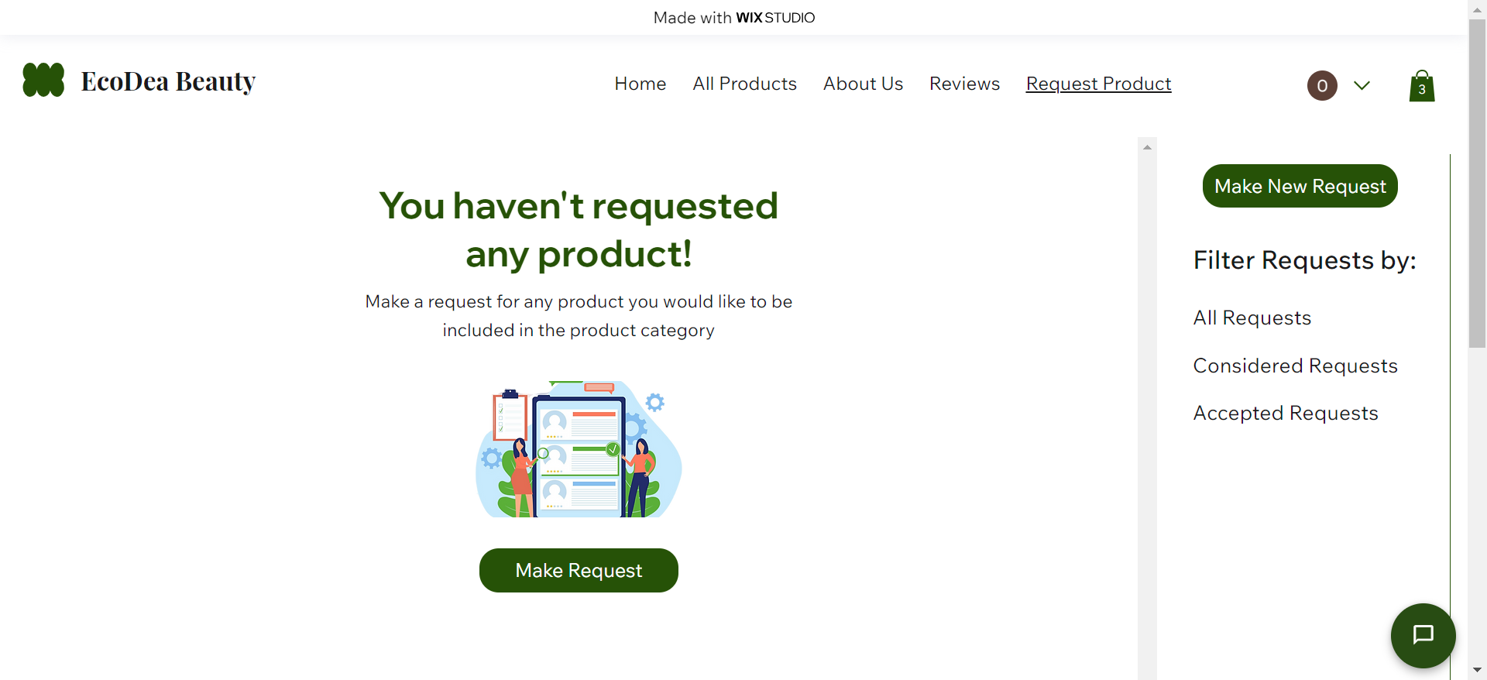Select the Request Product nav link
The height and width of the screenshot is (680, 1487).
[1098, 84]
